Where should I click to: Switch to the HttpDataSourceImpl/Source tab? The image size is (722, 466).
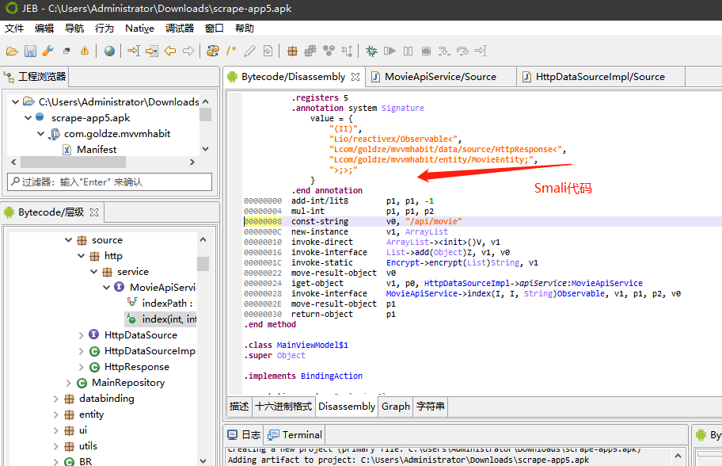pyautogui.click(x=600, y=77)
